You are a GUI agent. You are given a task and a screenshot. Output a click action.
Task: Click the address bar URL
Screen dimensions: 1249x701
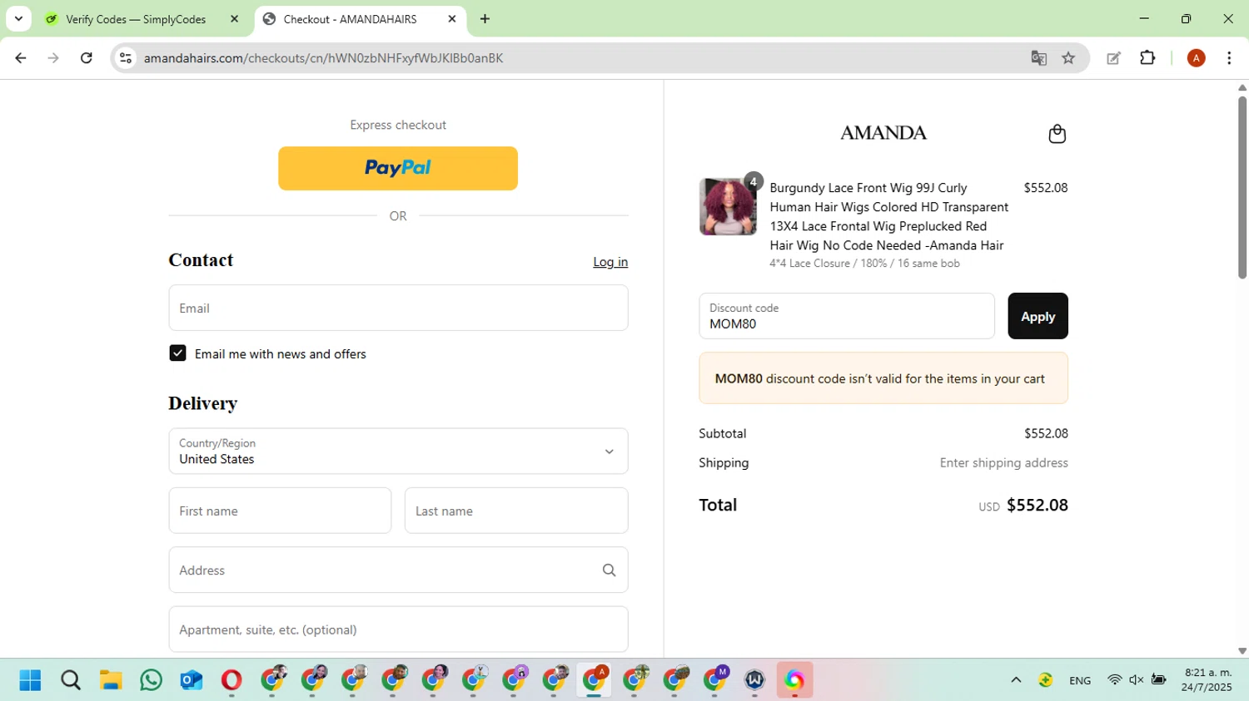click(323, 58)
